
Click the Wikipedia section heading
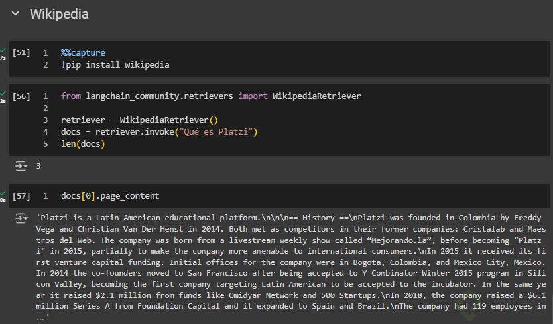tap(59, 14)
